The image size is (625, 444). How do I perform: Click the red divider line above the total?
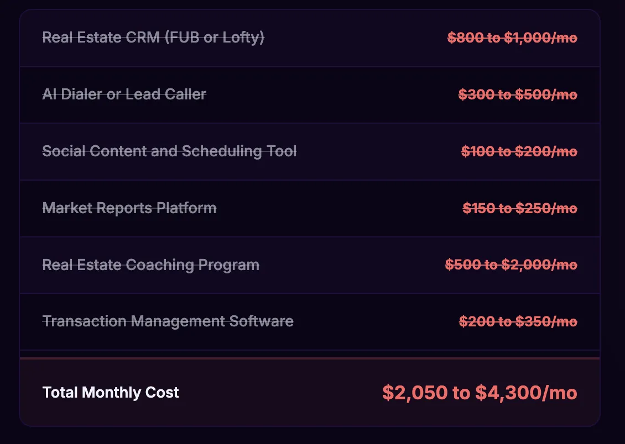310,358
